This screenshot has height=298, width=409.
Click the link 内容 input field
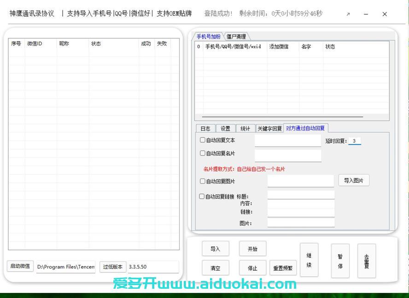coord(301,203)
